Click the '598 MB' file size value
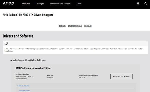Viewport: 150px width, 92px height. [x=50, y=78]
